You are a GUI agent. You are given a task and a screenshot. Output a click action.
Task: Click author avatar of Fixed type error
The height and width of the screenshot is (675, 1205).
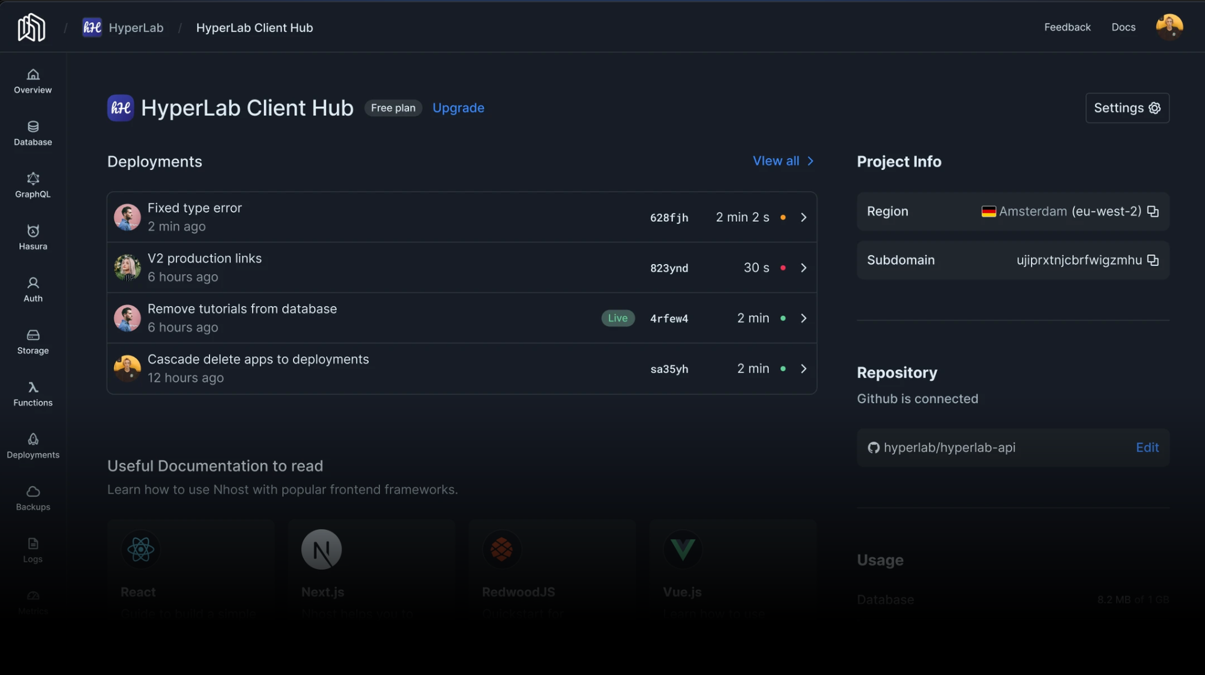[x=127, y=218]
